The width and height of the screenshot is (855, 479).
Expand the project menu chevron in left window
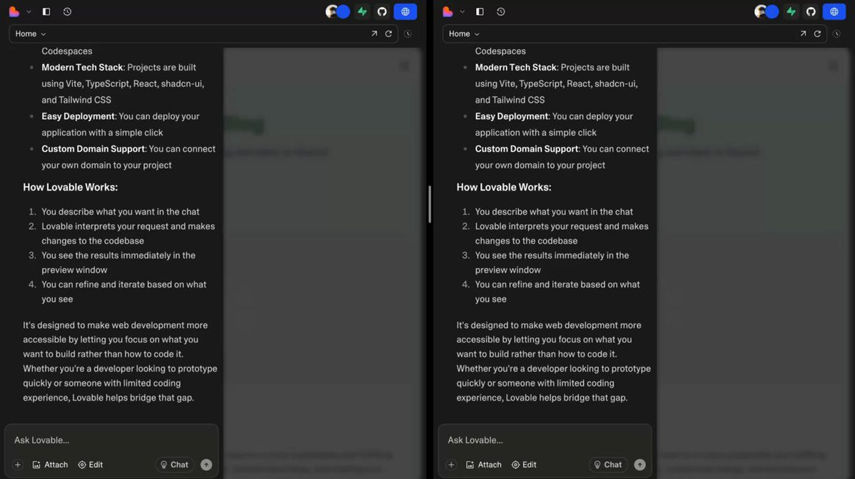point(29,11)
